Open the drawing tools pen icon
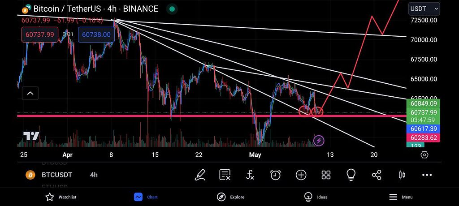Viewport: 459px width, 206px height. [x=200, y=175]
